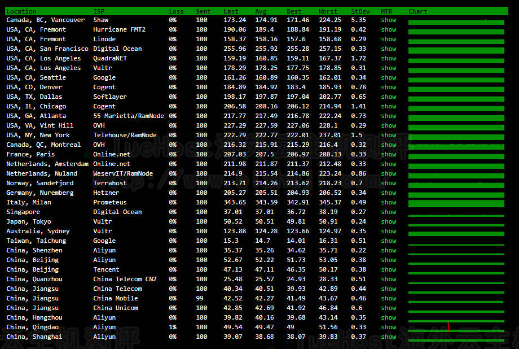Image resolution: width=519 pixels, height=349 pixels.
Task: Open show link for Fremont Linode row
Action: coord(388,39)
